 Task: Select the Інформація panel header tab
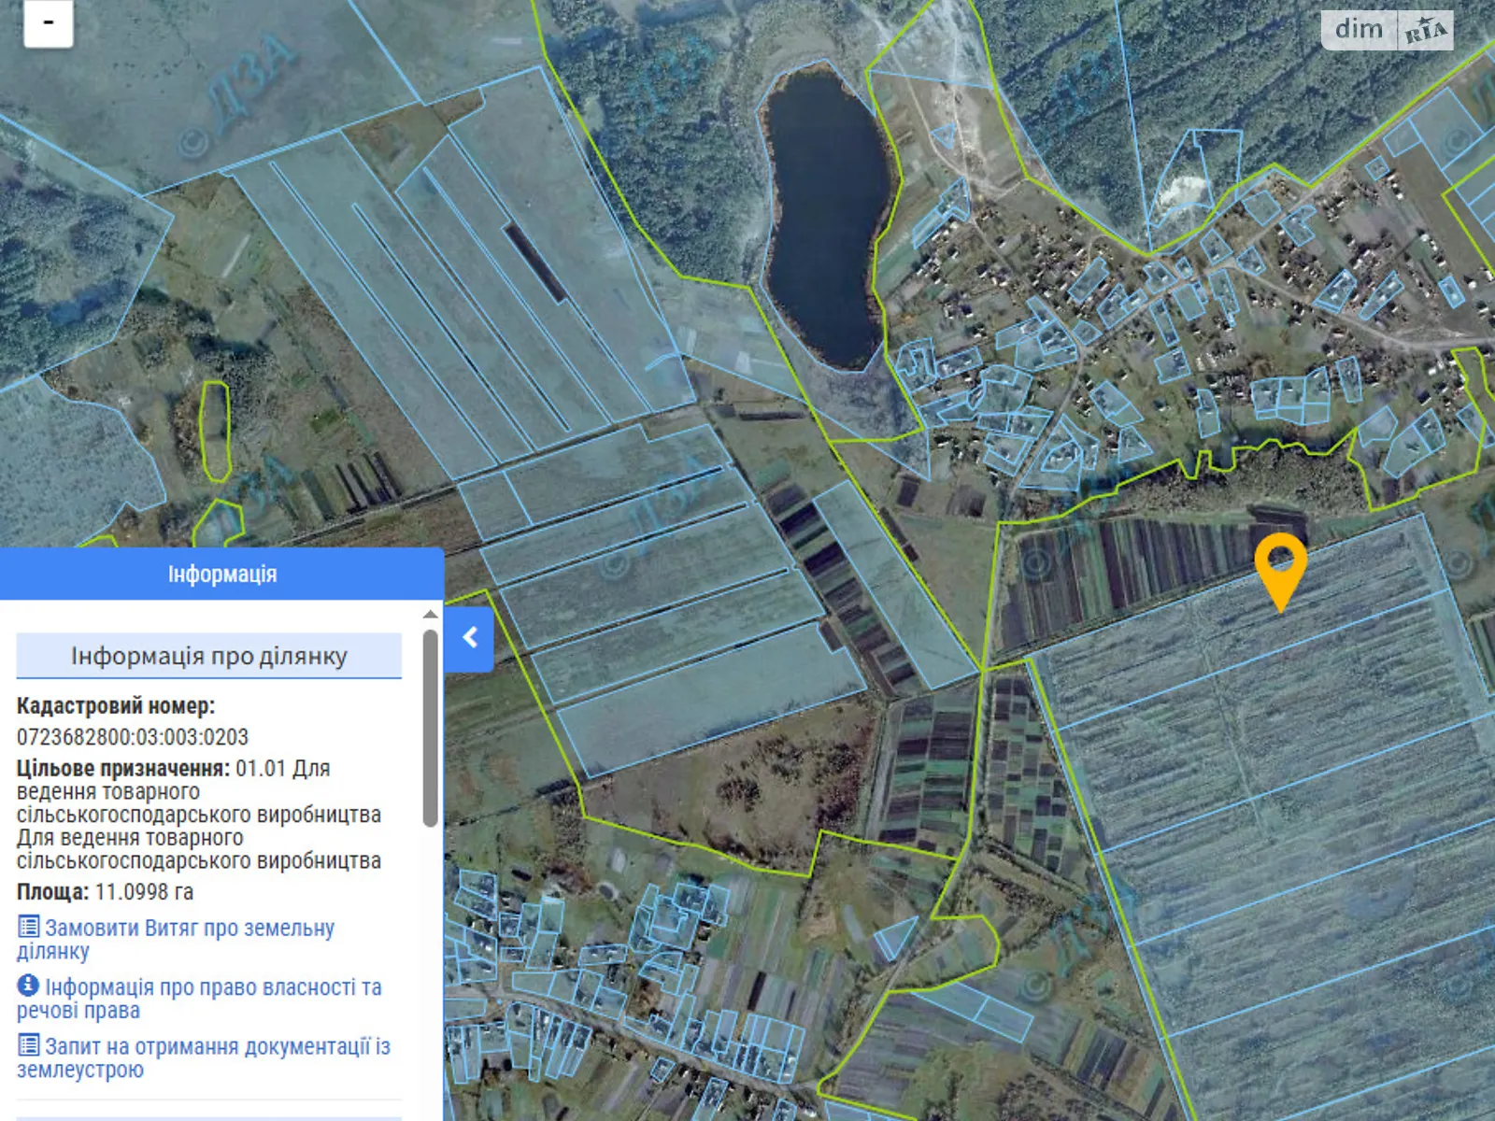(x=221, y=574)
